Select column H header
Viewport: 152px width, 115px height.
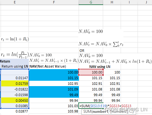pos(112,2)
